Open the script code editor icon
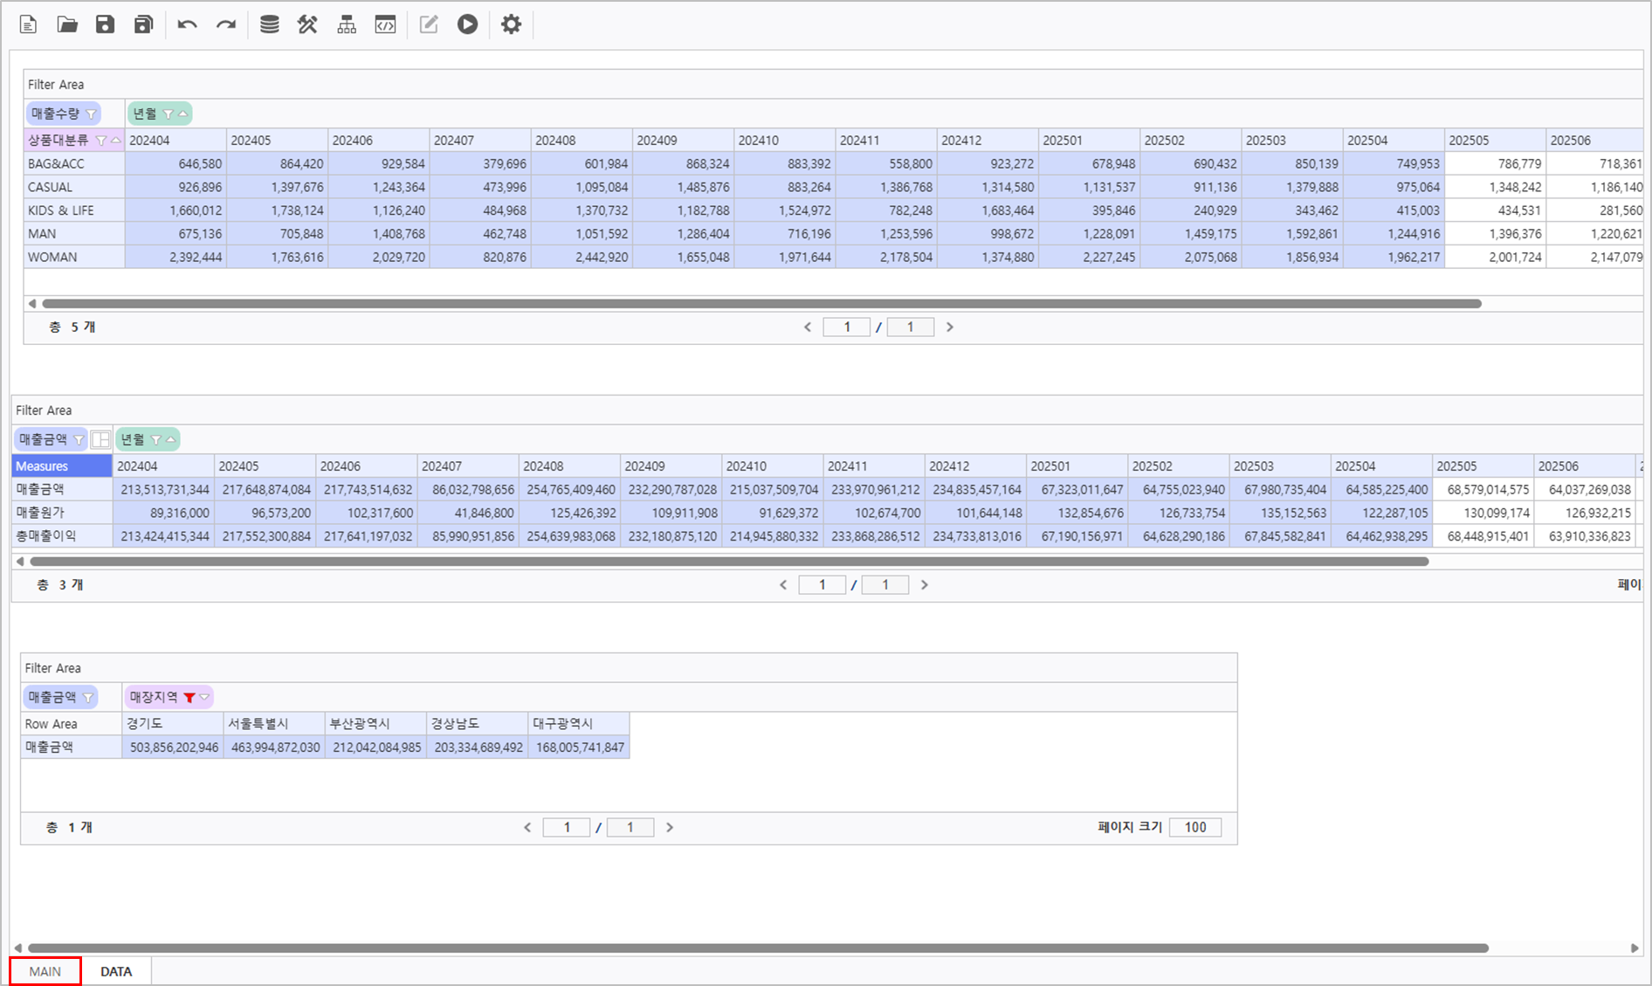 point(385,24)
